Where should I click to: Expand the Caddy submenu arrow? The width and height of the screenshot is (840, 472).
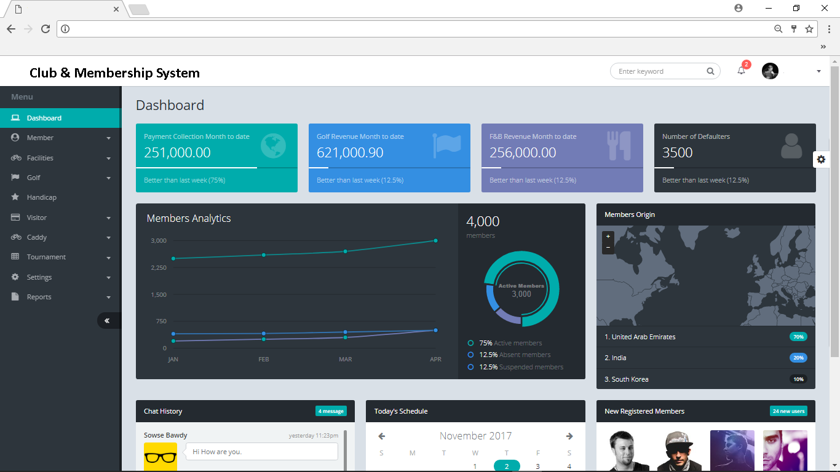109,238
